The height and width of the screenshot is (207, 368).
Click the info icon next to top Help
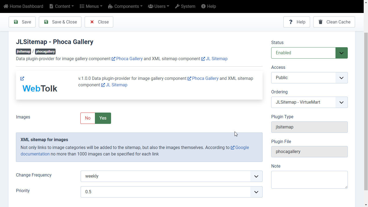(x=203, y=6)
